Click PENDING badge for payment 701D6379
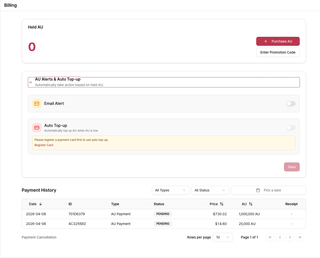Image resolution: width=320 pixels, height=258 pixels. click(163, 214)
